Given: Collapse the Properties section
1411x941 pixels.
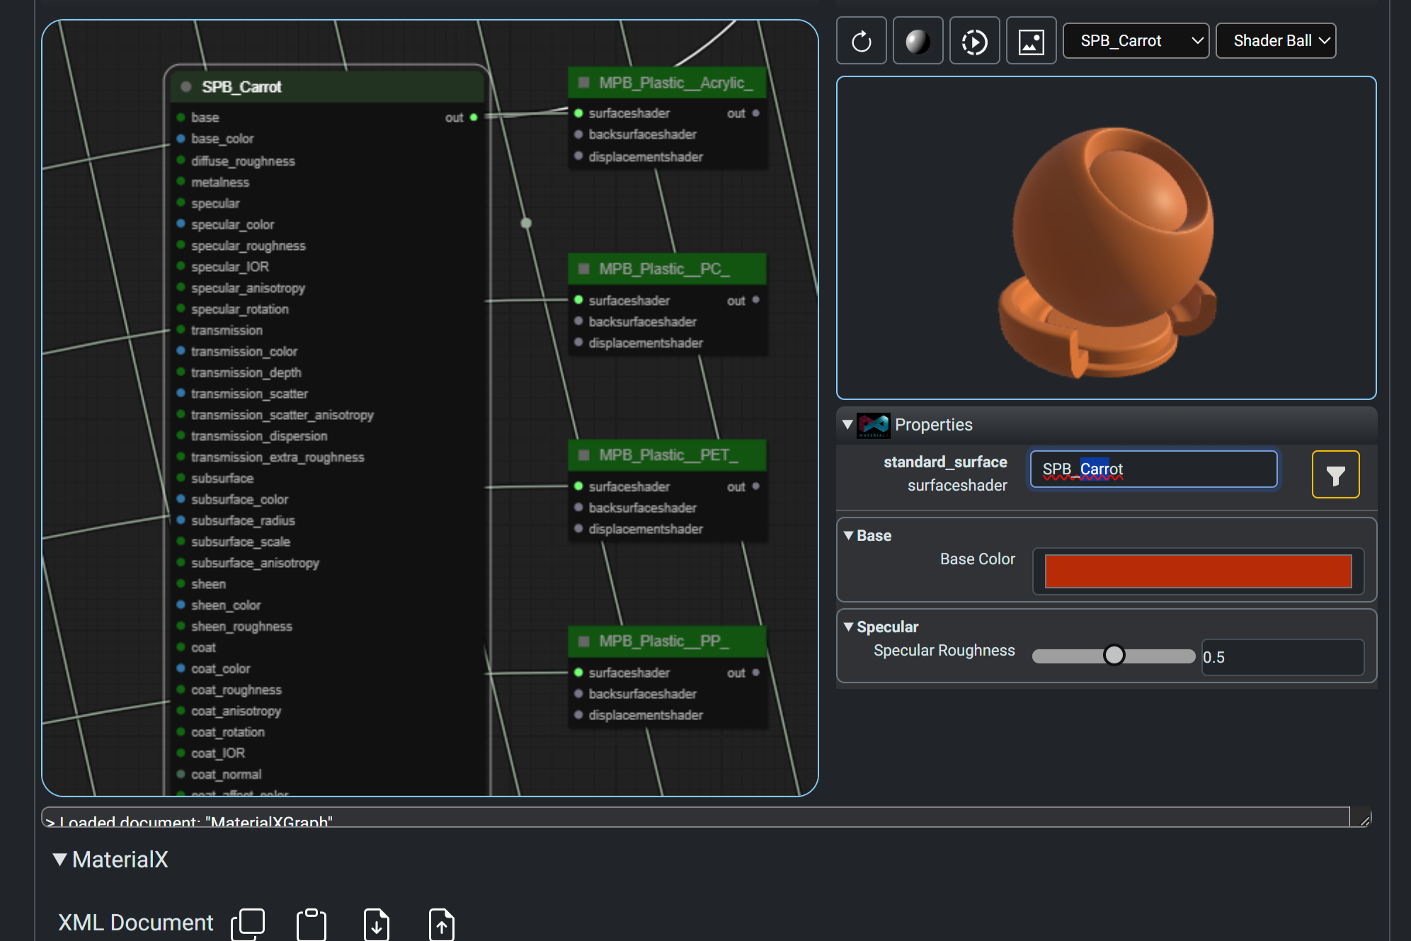Looking at the screenshot, I should (x=847, y=425).
